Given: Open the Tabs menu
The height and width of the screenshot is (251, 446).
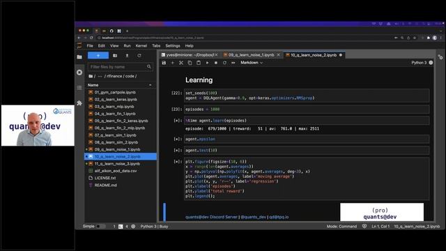Looking at the screenshot, I should (x=156, y=46).
